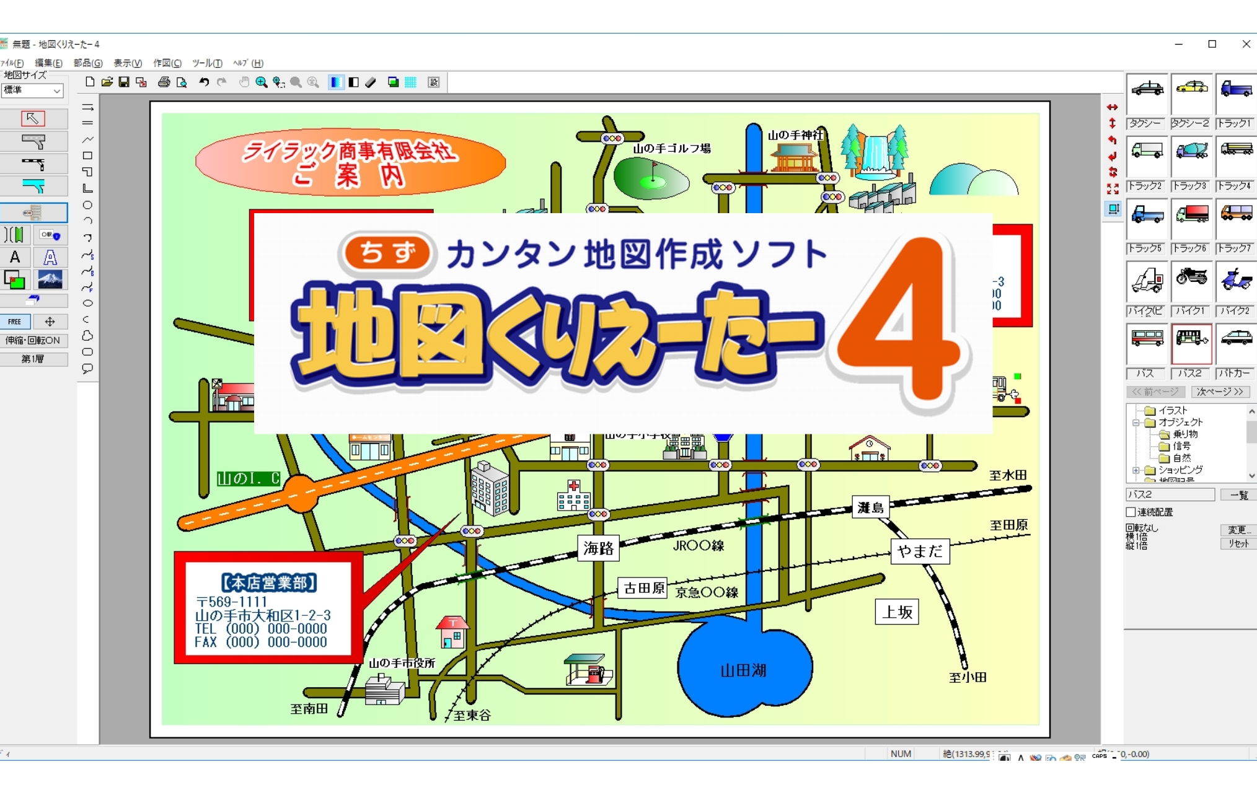Open the 作図(C) menu

(167, 63)
